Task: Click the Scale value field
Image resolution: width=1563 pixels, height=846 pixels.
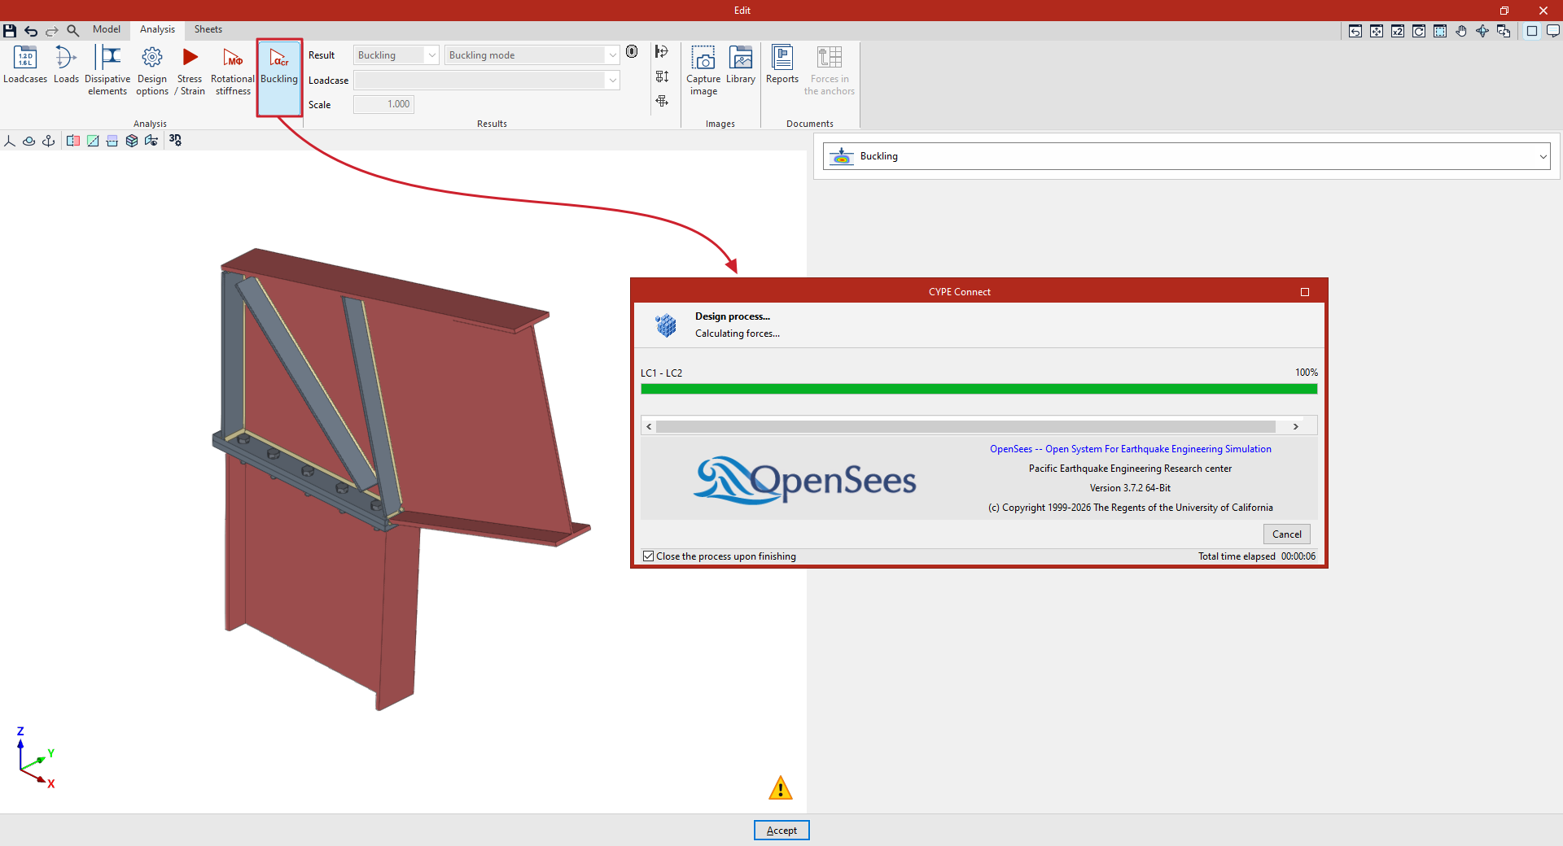Action: [x=384, y=104]
